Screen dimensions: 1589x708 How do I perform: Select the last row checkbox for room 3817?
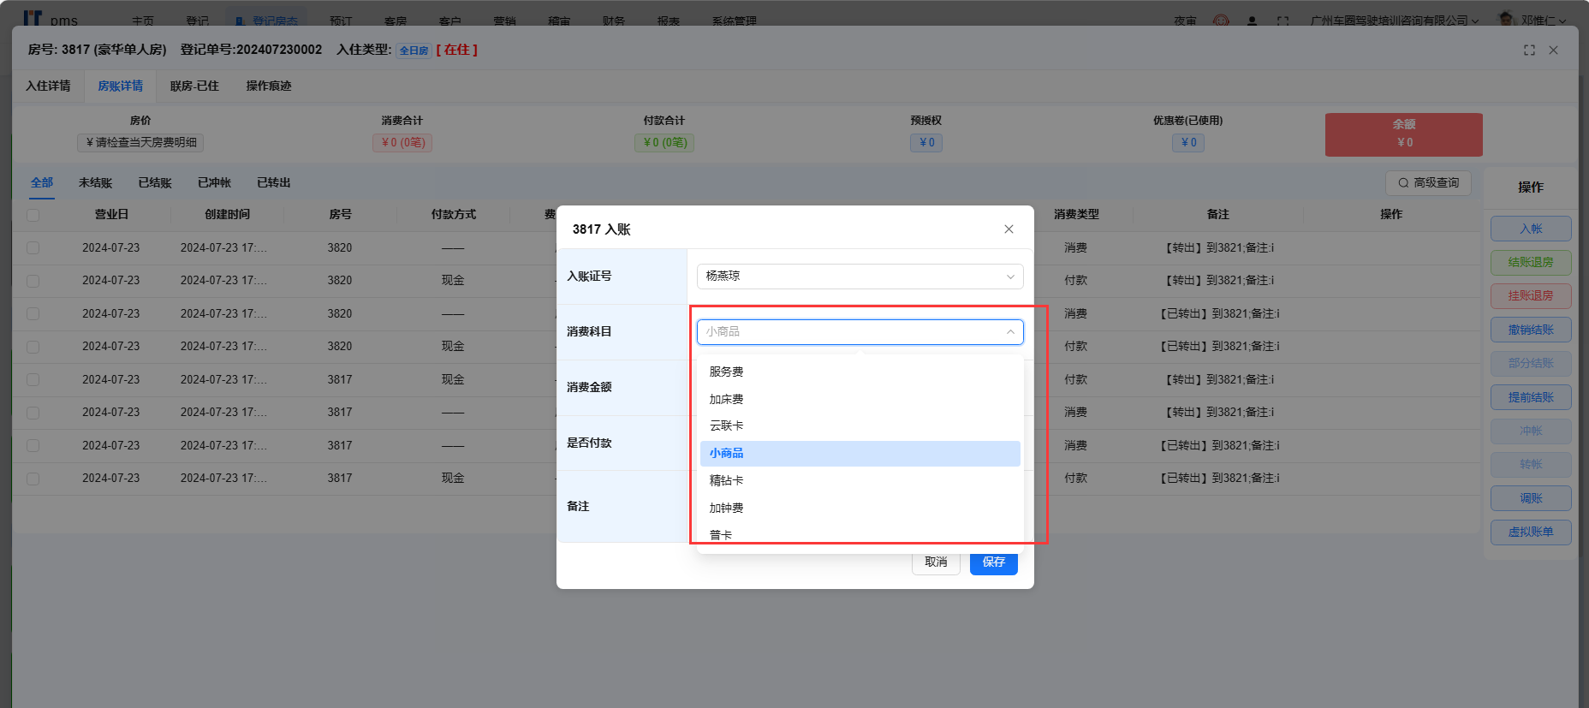click(x=33, y=479)
